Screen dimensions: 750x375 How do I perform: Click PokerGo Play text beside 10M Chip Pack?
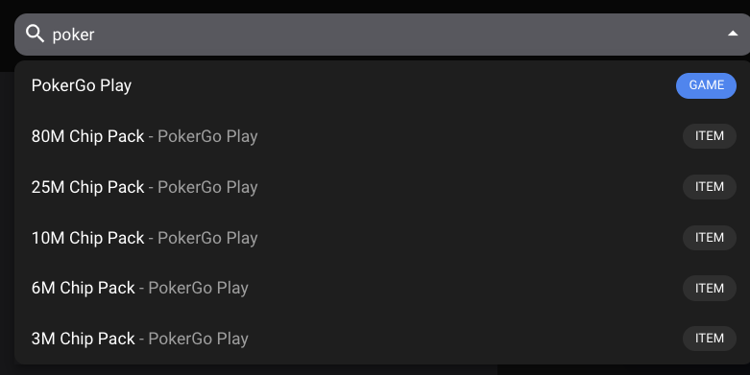tap(207, 238)
